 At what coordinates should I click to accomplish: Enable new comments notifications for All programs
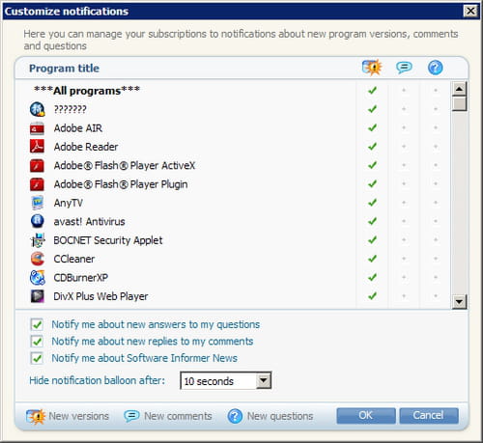(404, 91)
